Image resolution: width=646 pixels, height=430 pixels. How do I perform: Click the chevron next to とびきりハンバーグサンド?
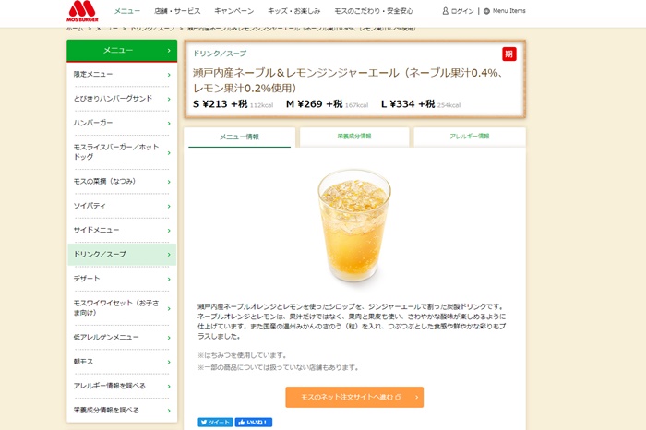pos(169,100)
